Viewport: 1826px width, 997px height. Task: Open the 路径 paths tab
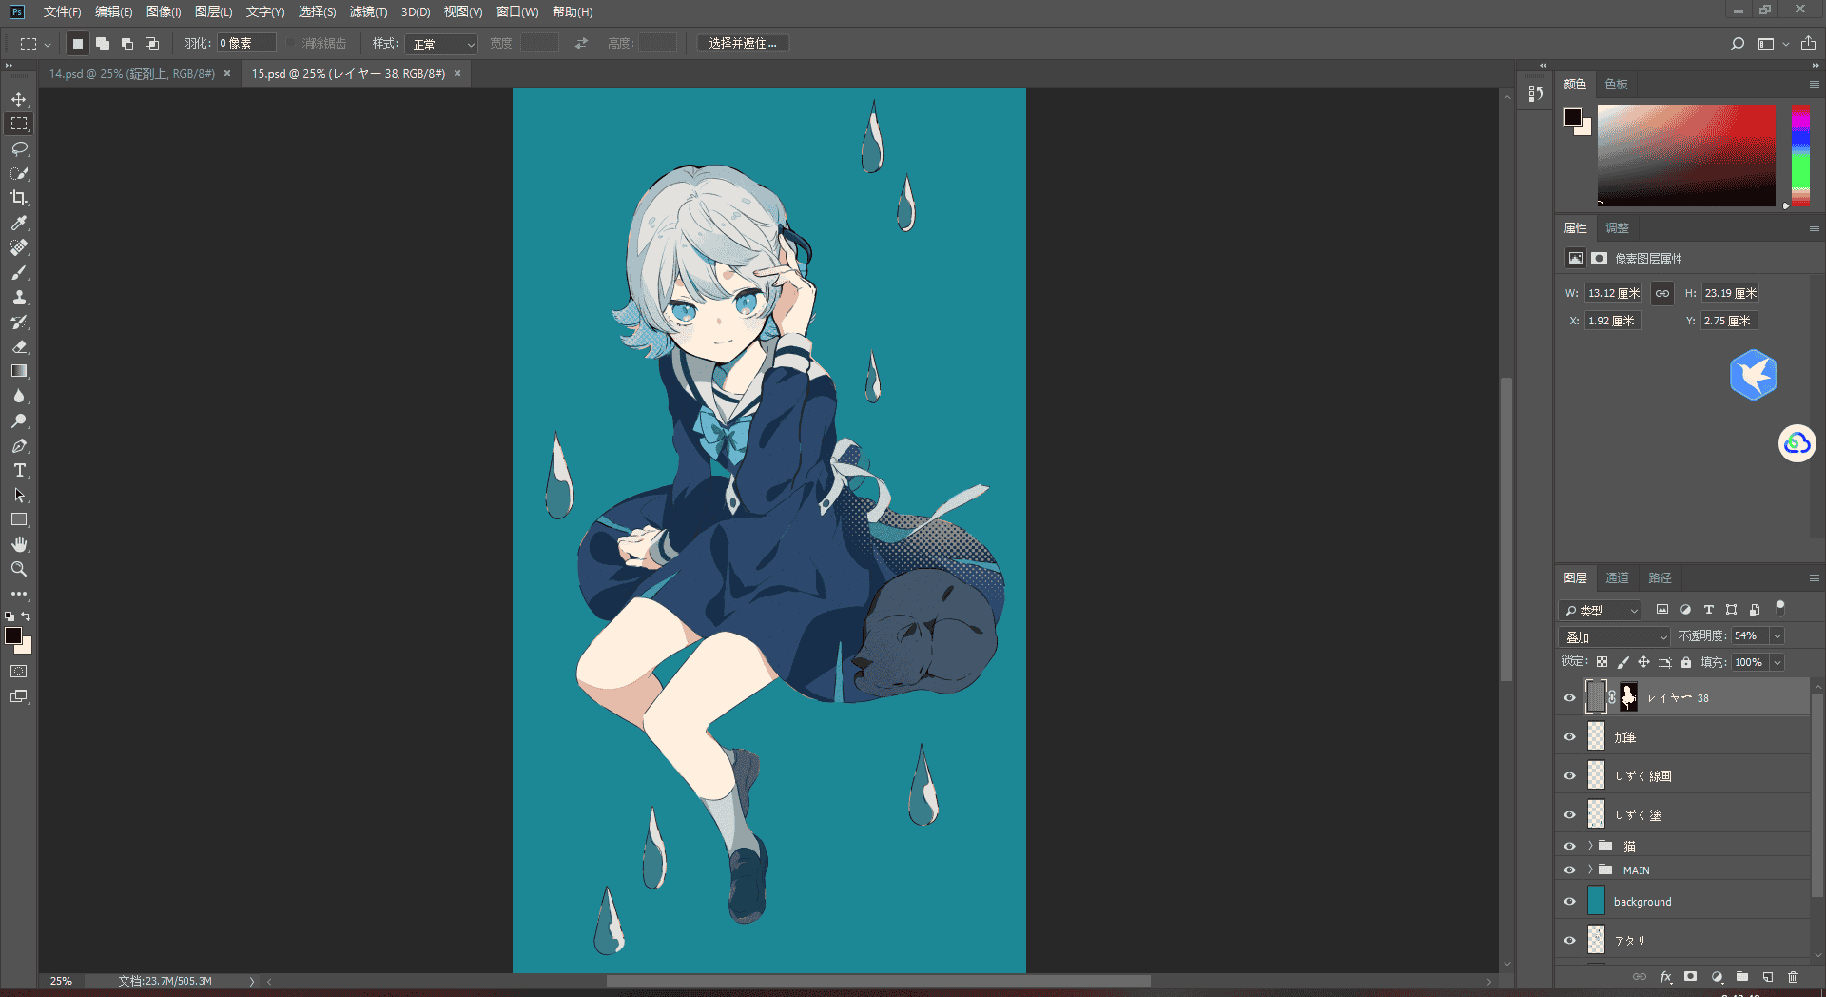1660,577
